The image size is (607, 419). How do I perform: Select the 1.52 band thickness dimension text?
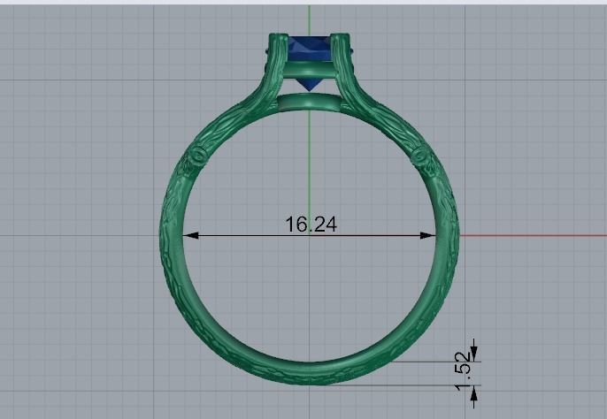point(464,371)
